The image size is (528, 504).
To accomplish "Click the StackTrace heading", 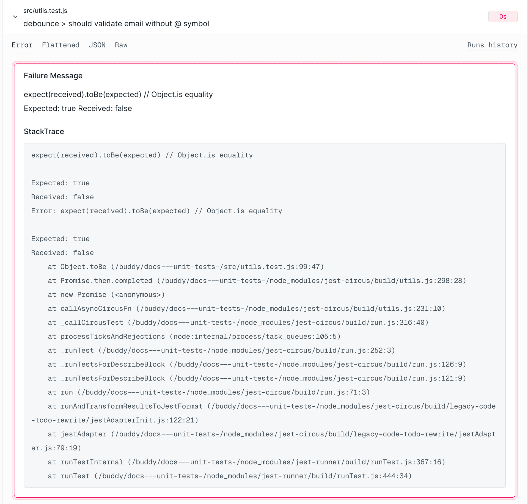I will pos(44,131).
